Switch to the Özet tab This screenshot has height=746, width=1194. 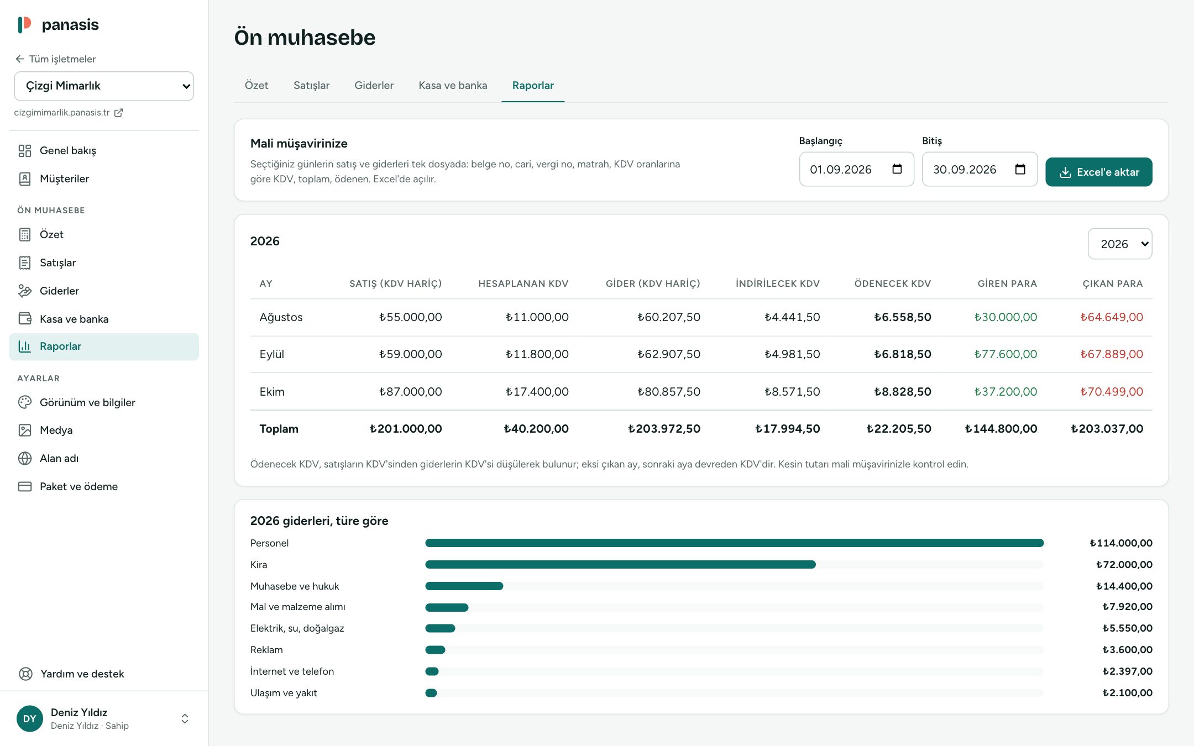(x=256, y=86)
